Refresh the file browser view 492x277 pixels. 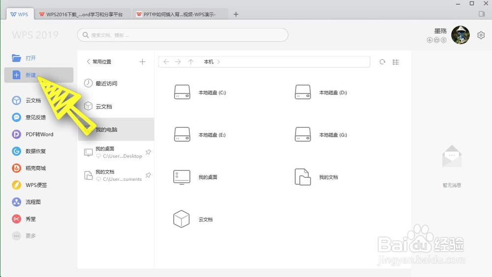tap(382, 62)
